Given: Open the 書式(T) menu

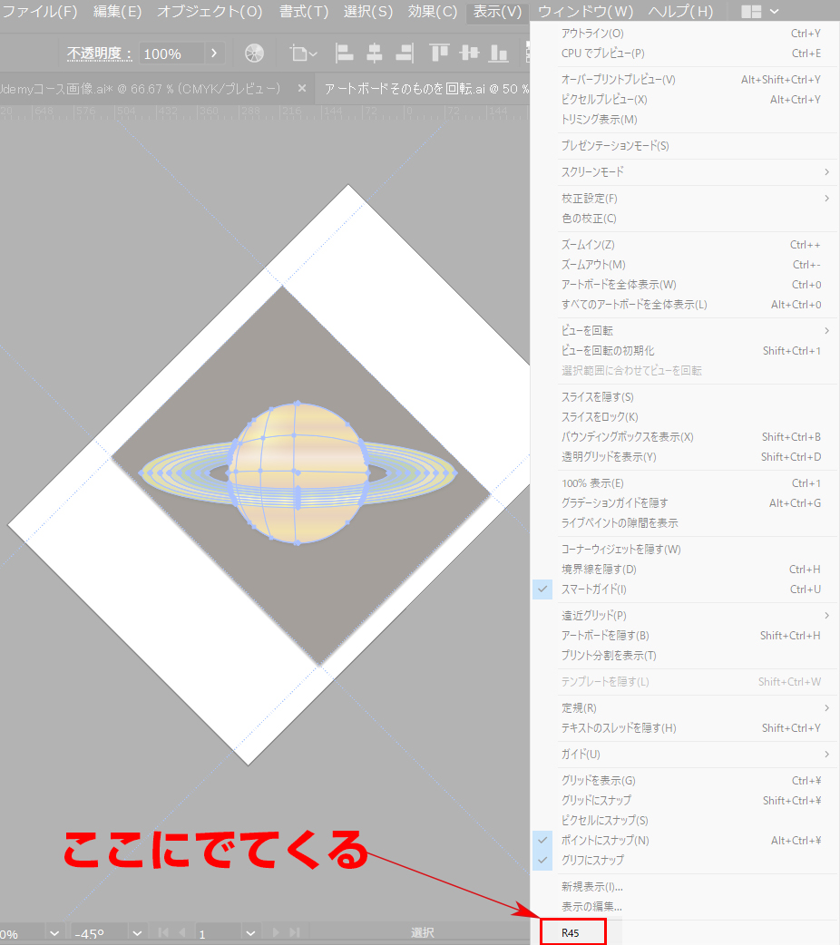Looking at the screenshot, I should point(304,12).
